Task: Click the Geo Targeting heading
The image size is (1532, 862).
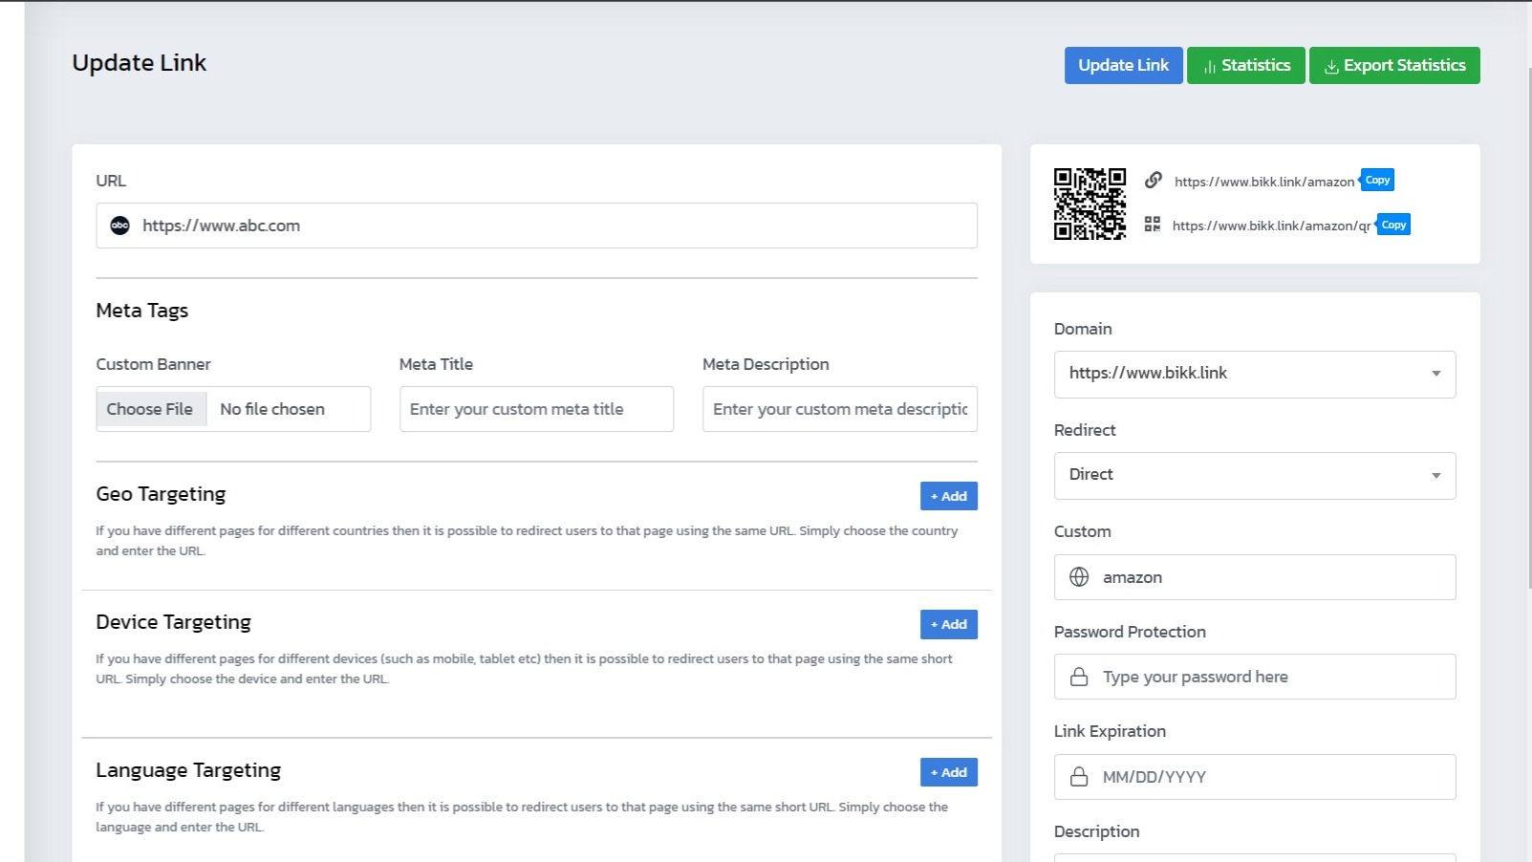Action: [x=161, y=494]
